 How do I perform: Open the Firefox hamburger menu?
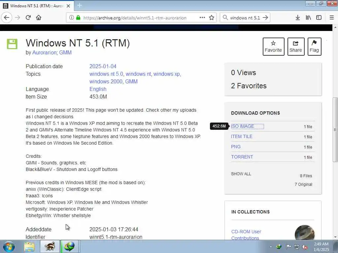tap(332, 18)
